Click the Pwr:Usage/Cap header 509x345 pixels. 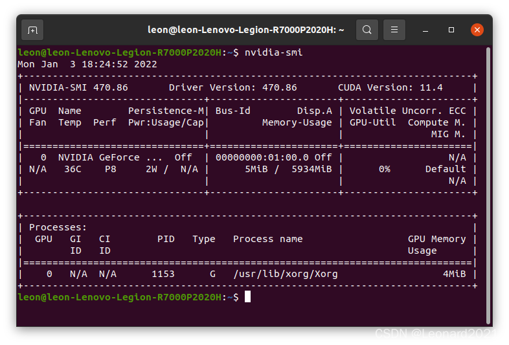point(166,123)
